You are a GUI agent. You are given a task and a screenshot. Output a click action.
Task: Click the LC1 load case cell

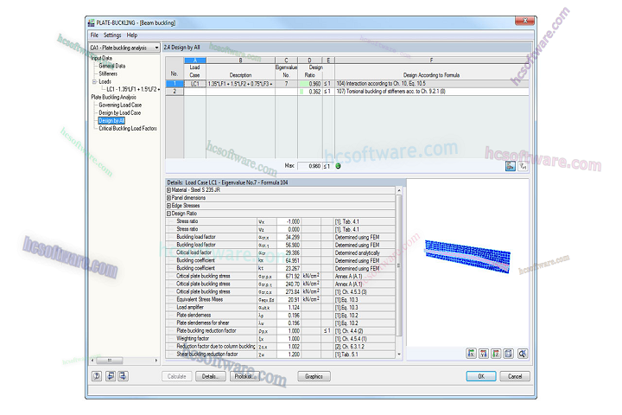pyautogui.click(x=194, y=83)
